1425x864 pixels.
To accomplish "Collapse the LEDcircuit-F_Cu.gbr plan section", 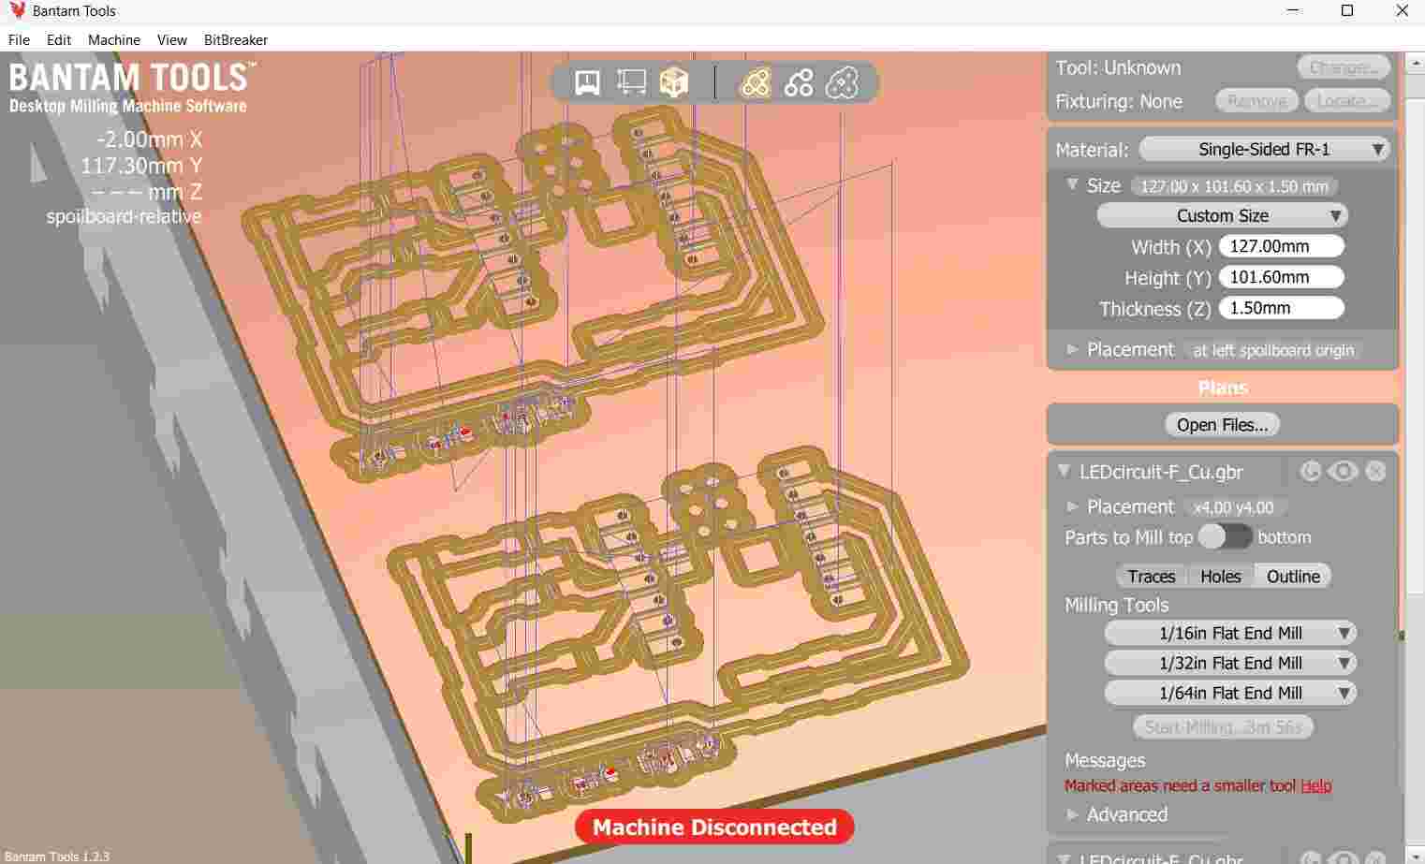I will 1064,470.
